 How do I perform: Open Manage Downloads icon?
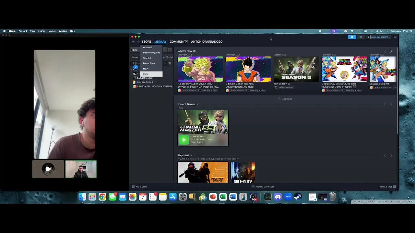point(253,187)
